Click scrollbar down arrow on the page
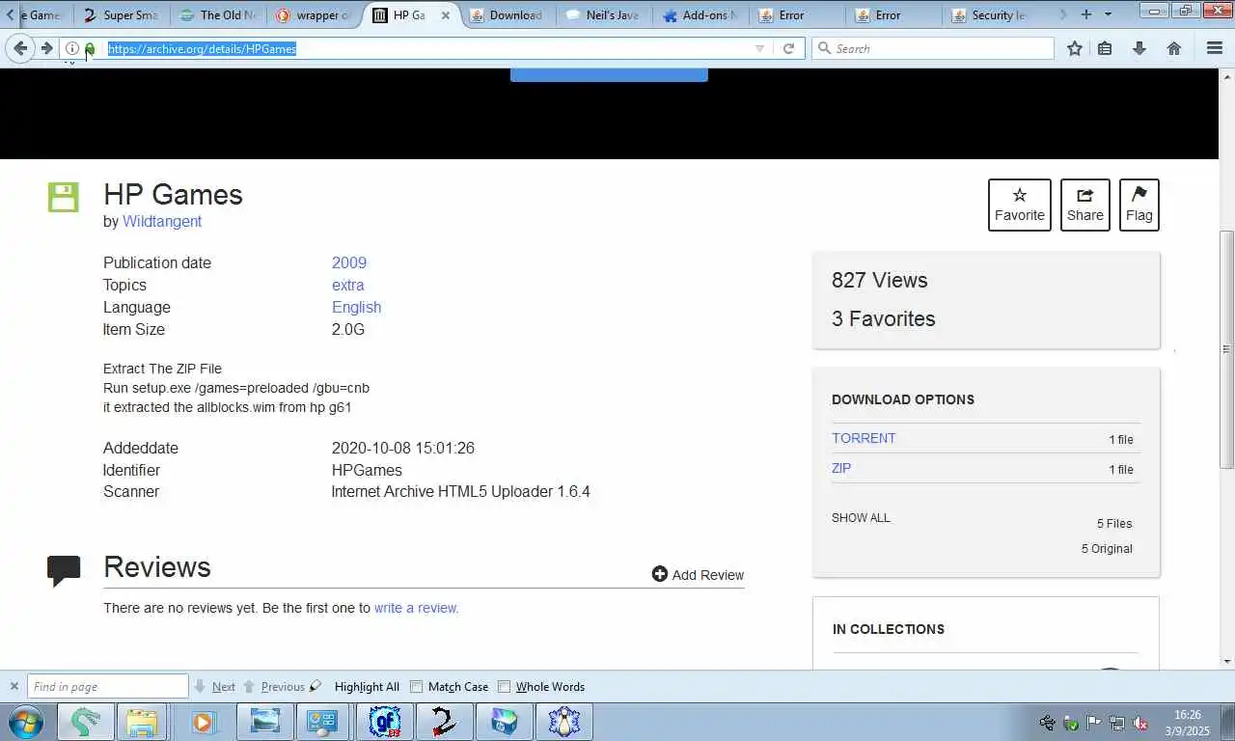 tap(1226, 662)
